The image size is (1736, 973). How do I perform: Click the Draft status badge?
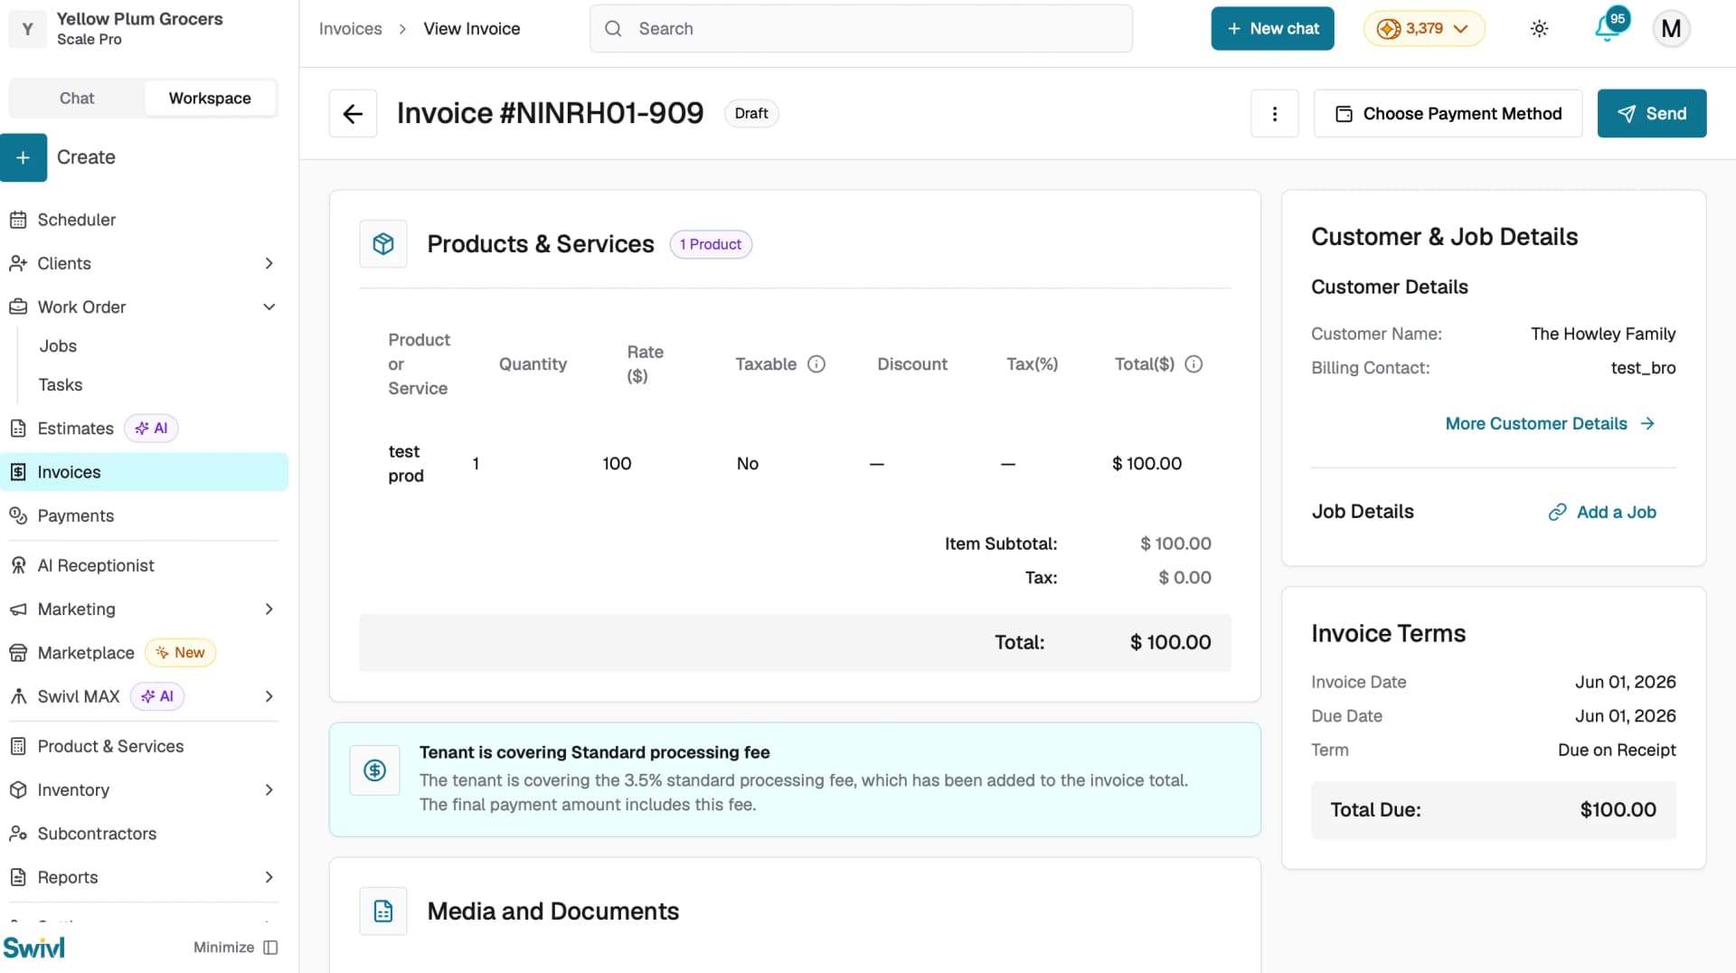[x=750, y=113]
